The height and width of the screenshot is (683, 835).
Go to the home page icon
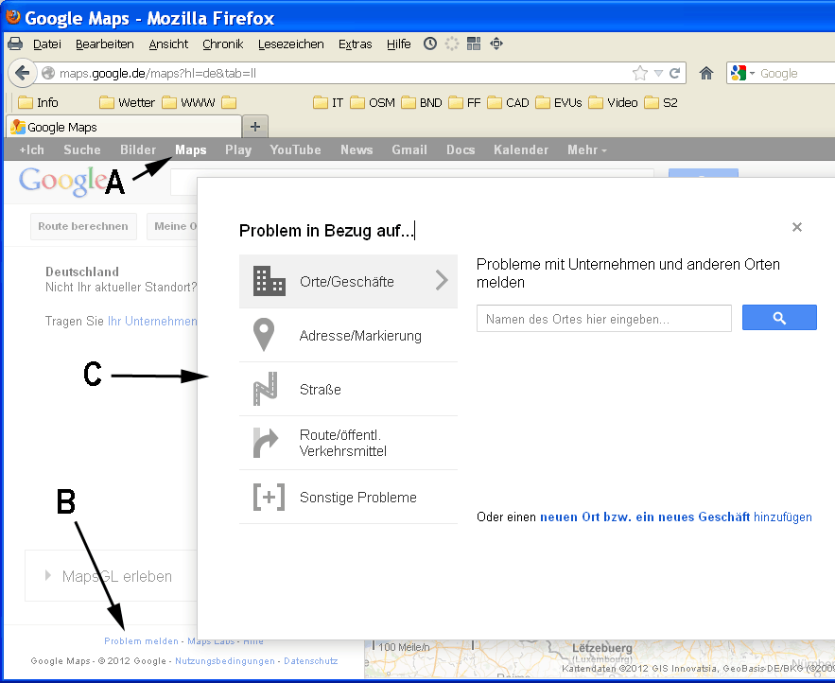point(706,73)
